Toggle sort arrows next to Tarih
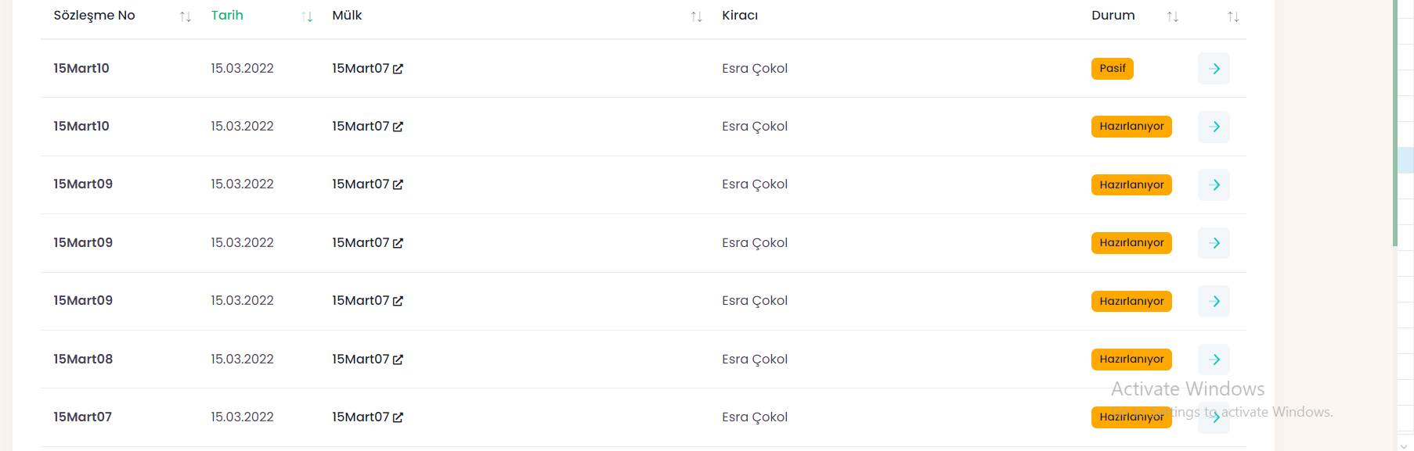Screen dimensions: 1414x451 tap(307, 16)
